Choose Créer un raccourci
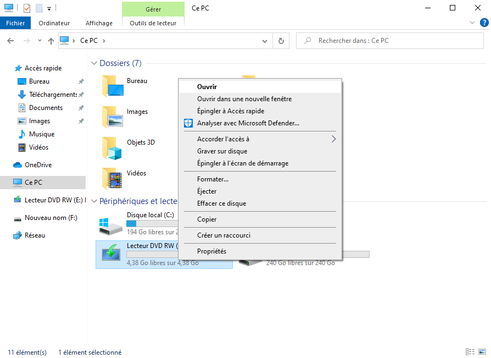 pos(260,235)
